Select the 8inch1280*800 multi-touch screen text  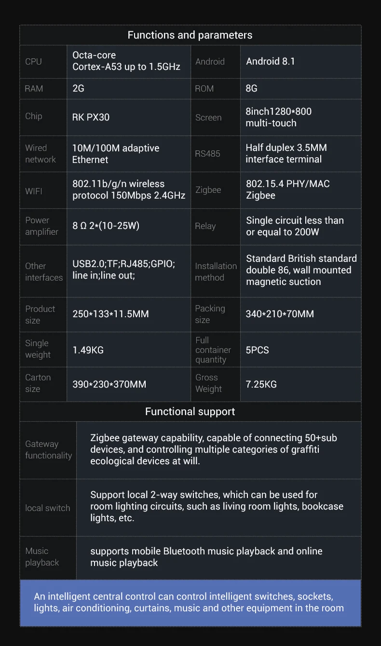coord(279,117)
